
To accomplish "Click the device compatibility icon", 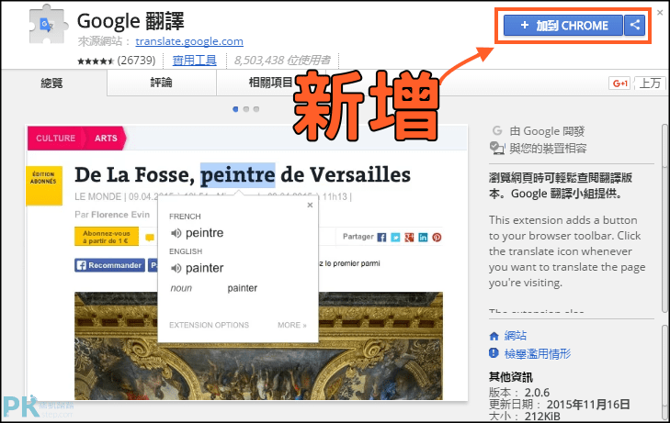I will coord(497,148).
